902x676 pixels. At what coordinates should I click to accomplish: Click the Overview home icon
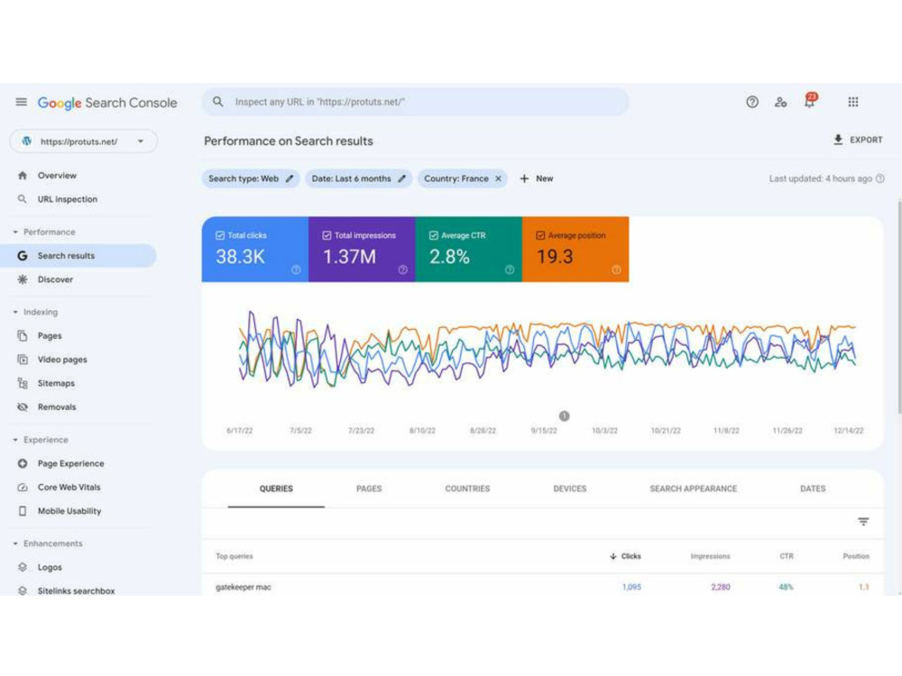pyautogui.click(x=23, y=176)
